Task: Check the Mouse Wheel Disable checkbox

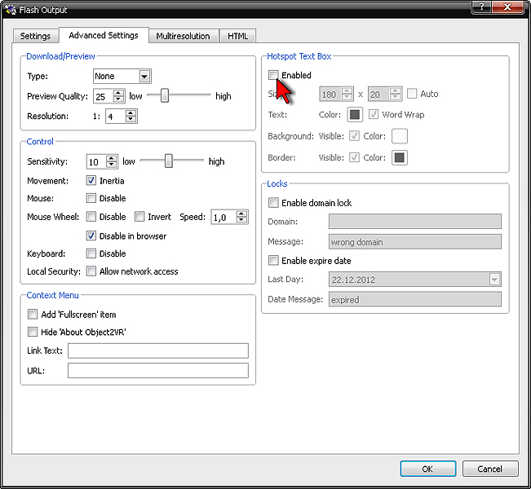Action: pos(91,217)
